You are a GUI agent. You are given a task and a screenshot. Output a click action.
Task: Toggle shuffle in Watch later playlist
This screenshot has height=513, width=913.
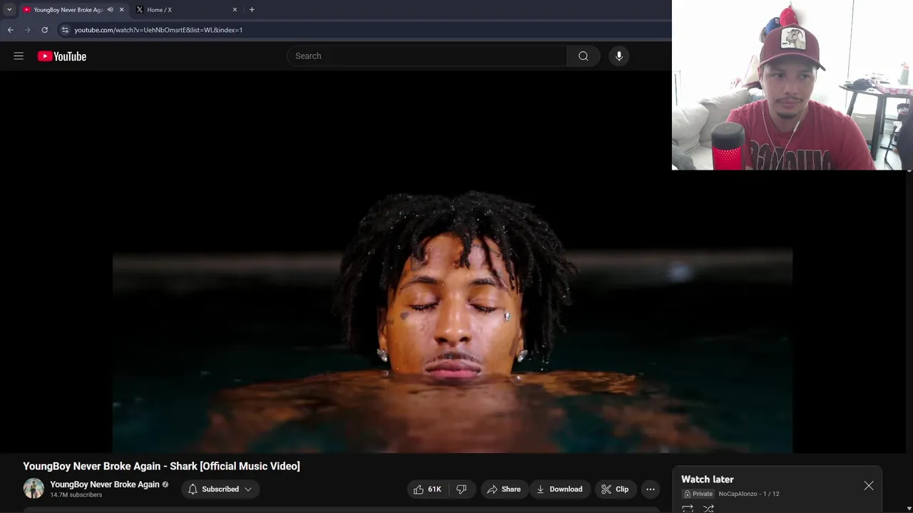coord(708,508)
